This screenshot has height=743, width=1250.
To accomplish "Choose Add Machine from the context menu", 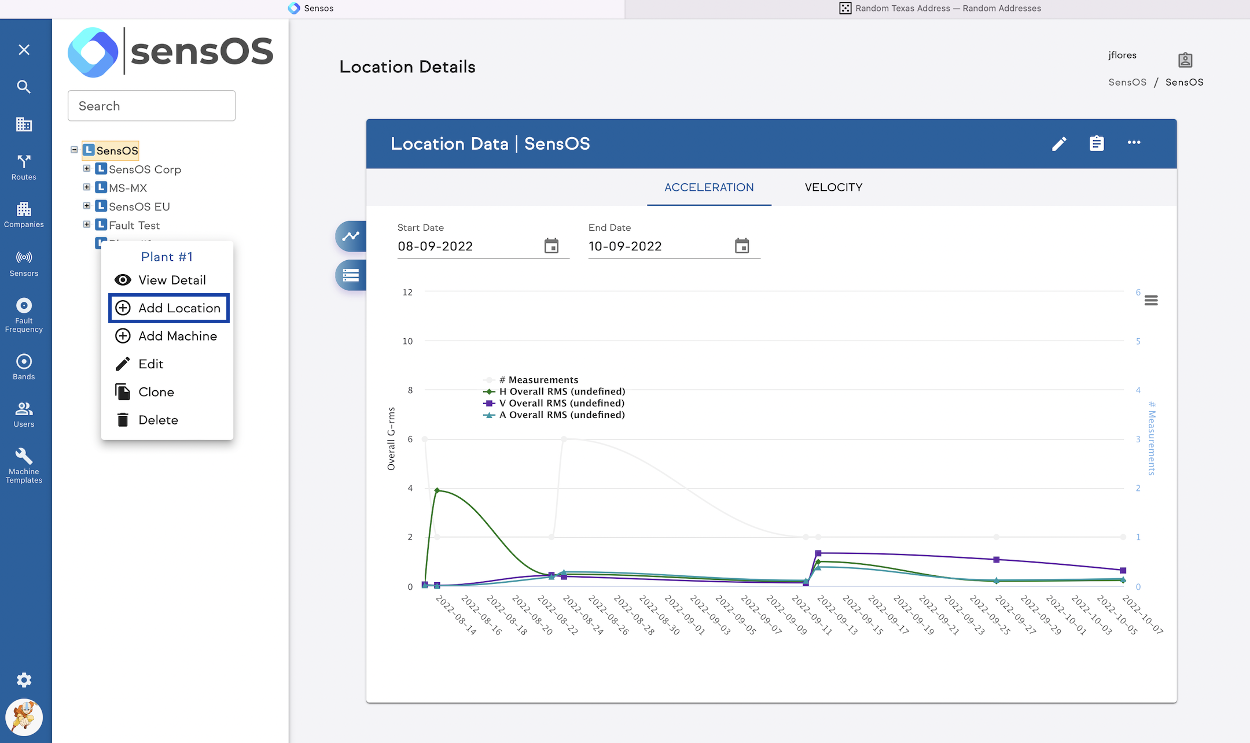I will point(167,336).
